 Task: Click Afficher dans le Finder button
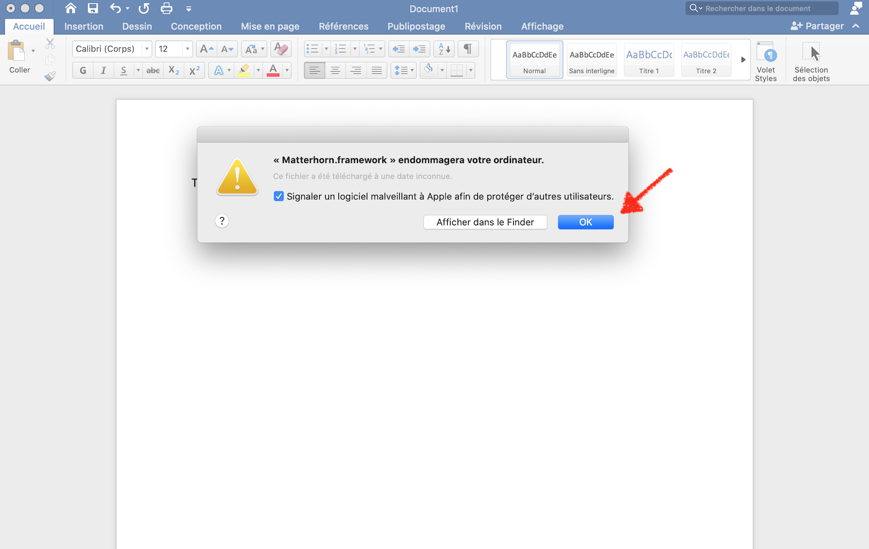pos(485,222)
